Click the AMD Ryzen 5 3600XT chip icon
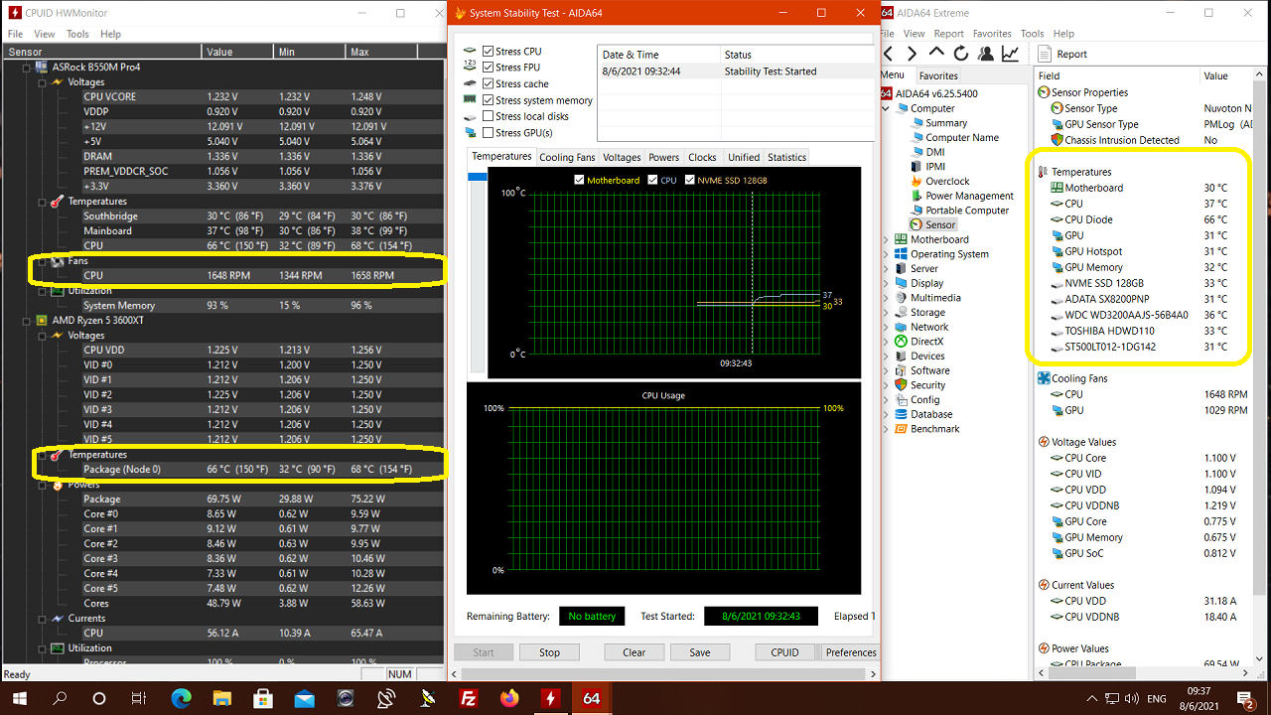 pyautogui.click(x=43, y=321)
